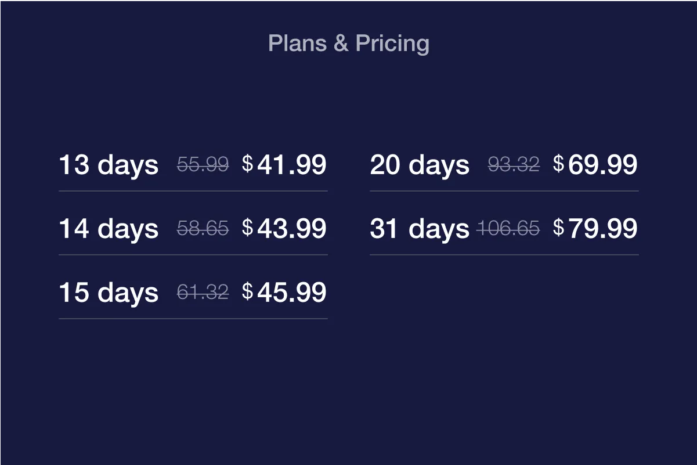Select the 13 days plan
The width and height of the screenshot is (697, 465).
point(193,165)
